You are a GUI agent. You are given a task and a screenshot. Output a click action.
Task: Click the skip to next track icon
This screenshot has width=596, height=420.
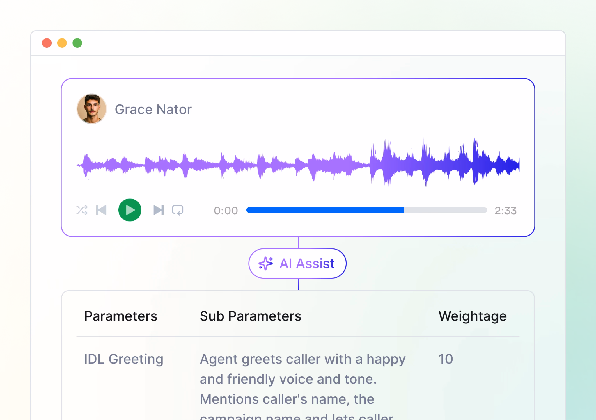(158, 210)
